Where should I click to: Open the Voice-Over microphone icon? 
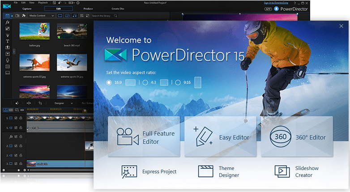click(8, 60)
